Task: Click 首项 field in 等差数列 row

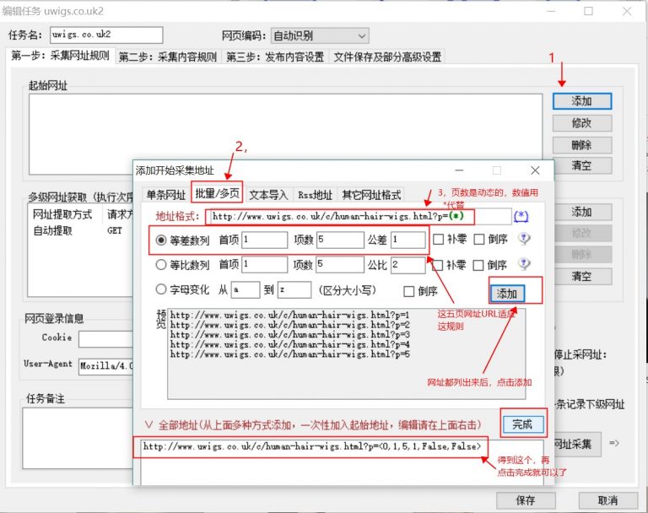Action: point(264,240)
